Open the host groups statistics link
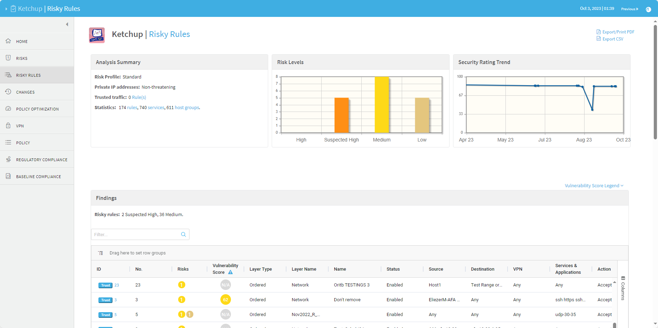This screenshot has width=658, height=328. tap(187, 108)
